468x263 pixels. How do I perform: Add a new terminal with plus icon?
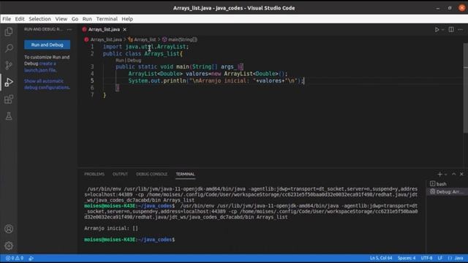[x=439, y=174]
